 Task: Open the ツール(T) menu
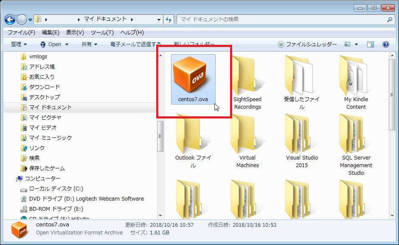point(102,33)
